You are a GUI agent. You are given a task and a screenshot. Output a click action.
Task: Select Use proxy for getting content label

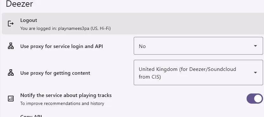click(55, 73)
